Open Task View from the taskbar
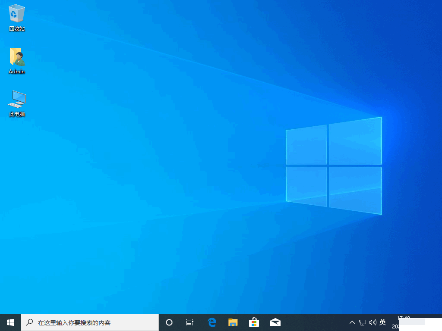The image size is (442, 331). 190,322
